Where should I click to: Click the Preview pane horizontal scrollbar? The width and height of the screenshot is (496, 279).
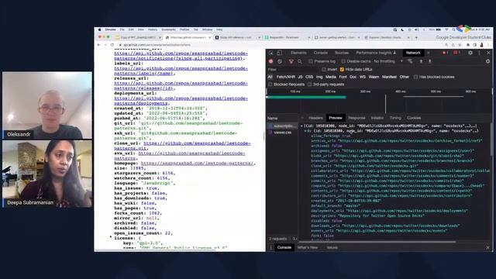pos(378,242)
